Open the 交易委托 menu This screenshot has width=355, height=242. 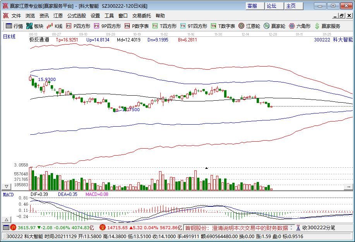[x=142, y=16]
